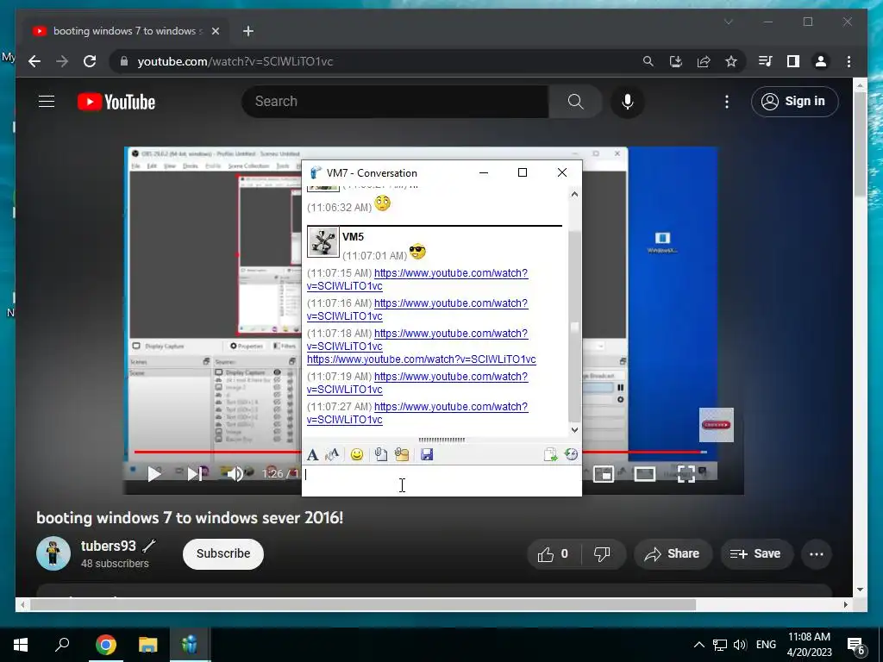Play the YouTube video
Image resolution: width=883 pixels, height=662 pixels.
[153, 474]
